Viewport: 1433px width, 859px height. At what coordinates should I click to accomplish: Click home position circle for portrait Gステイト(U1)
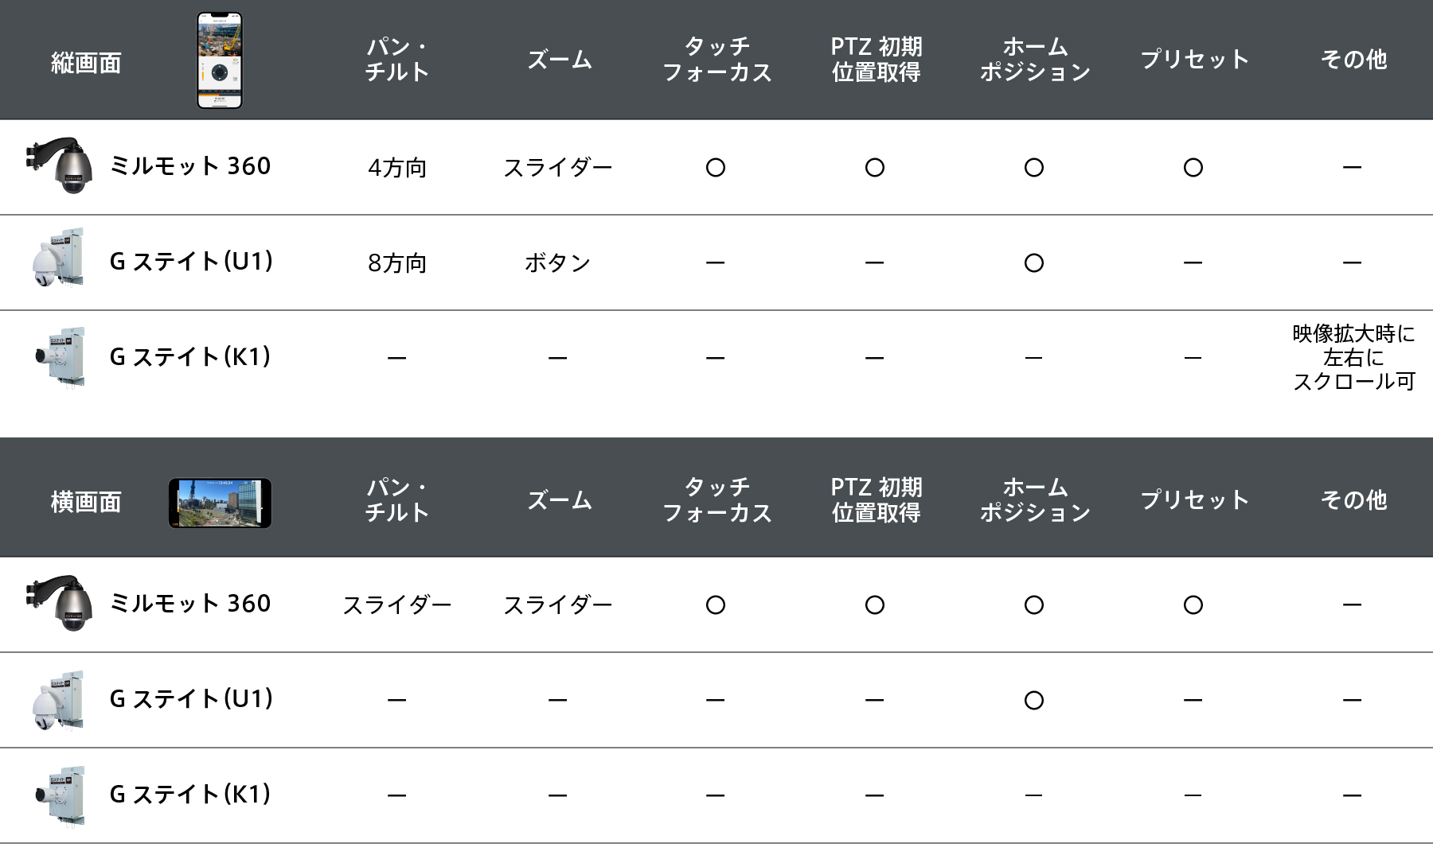(x=1034, y=263)
